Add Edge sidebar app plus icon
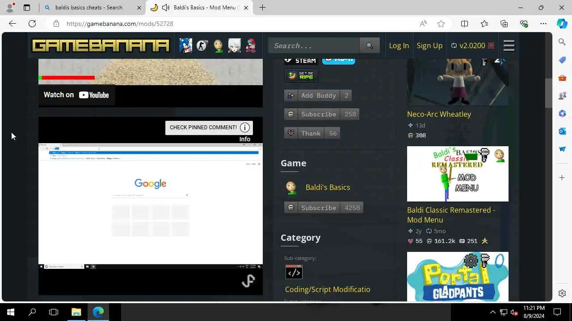Viewport: 572px width, 321px height. point(562,178)
